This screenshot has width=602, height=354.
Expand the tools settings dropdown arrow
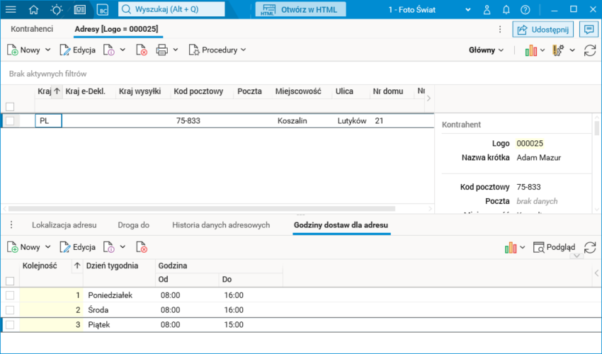572,50
